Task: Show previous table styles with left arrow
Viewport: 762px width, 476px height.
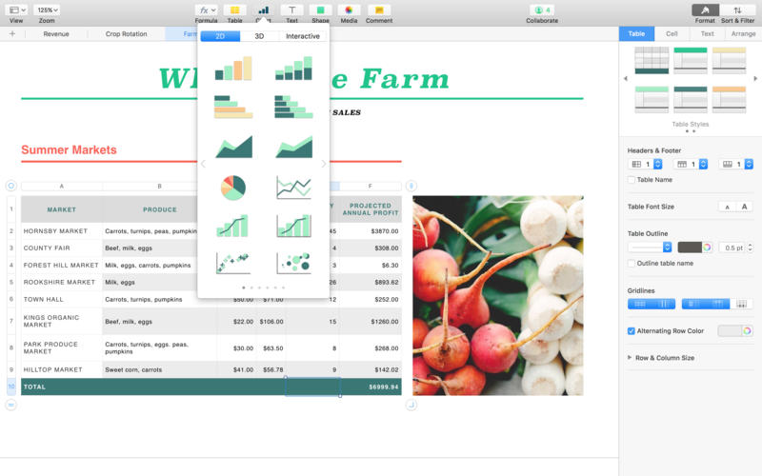Action: (626, 78)
